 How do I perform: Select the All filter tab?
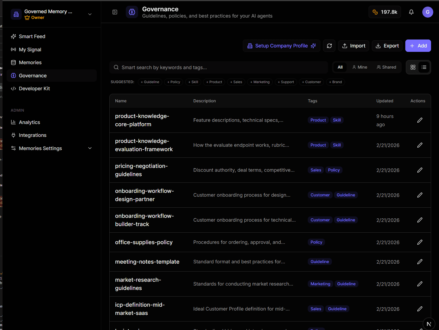pyautogui.click(x=340, y=67)
